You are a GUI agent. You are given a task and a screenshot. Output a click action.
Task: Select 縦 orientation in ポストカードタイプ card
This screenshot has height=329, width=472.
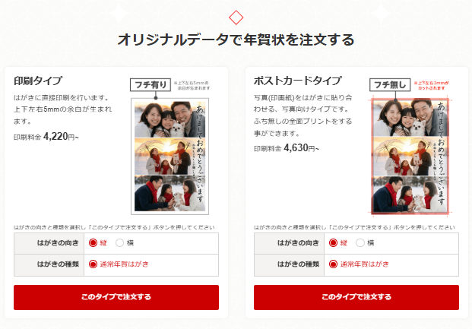click(333, 243)
